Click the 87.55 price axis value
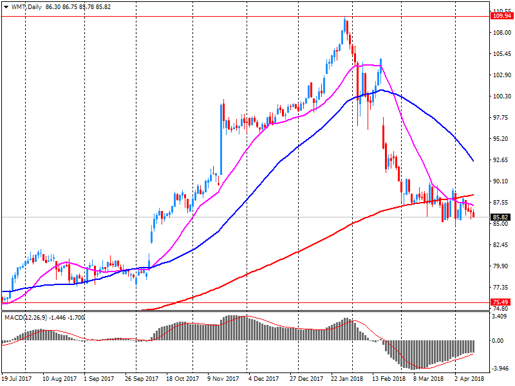This screenshot has height=386, width=515. point(501,203)
